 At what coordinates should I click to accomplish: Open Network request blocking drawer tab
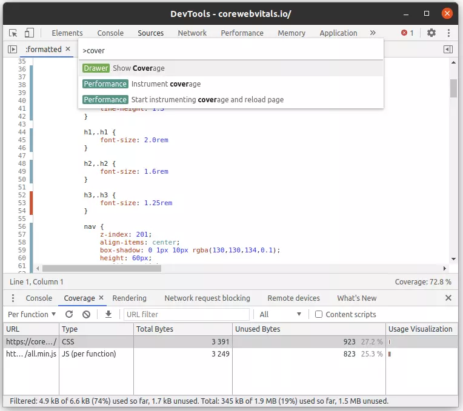207,298
